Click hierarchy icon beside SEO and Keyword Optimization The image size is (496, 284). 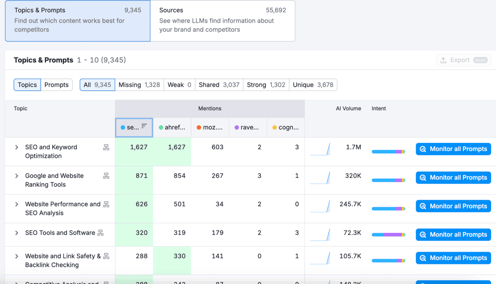(x=106, y=147)
